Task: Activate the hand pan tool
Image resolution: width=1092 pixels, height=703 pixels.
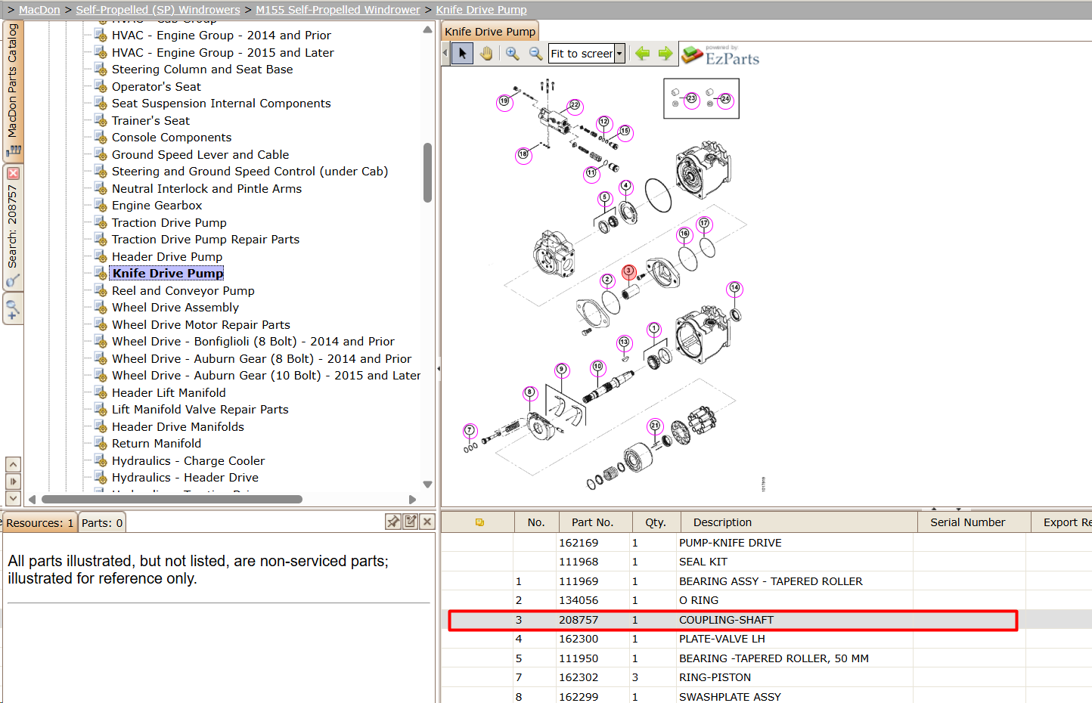Action: 486,54
